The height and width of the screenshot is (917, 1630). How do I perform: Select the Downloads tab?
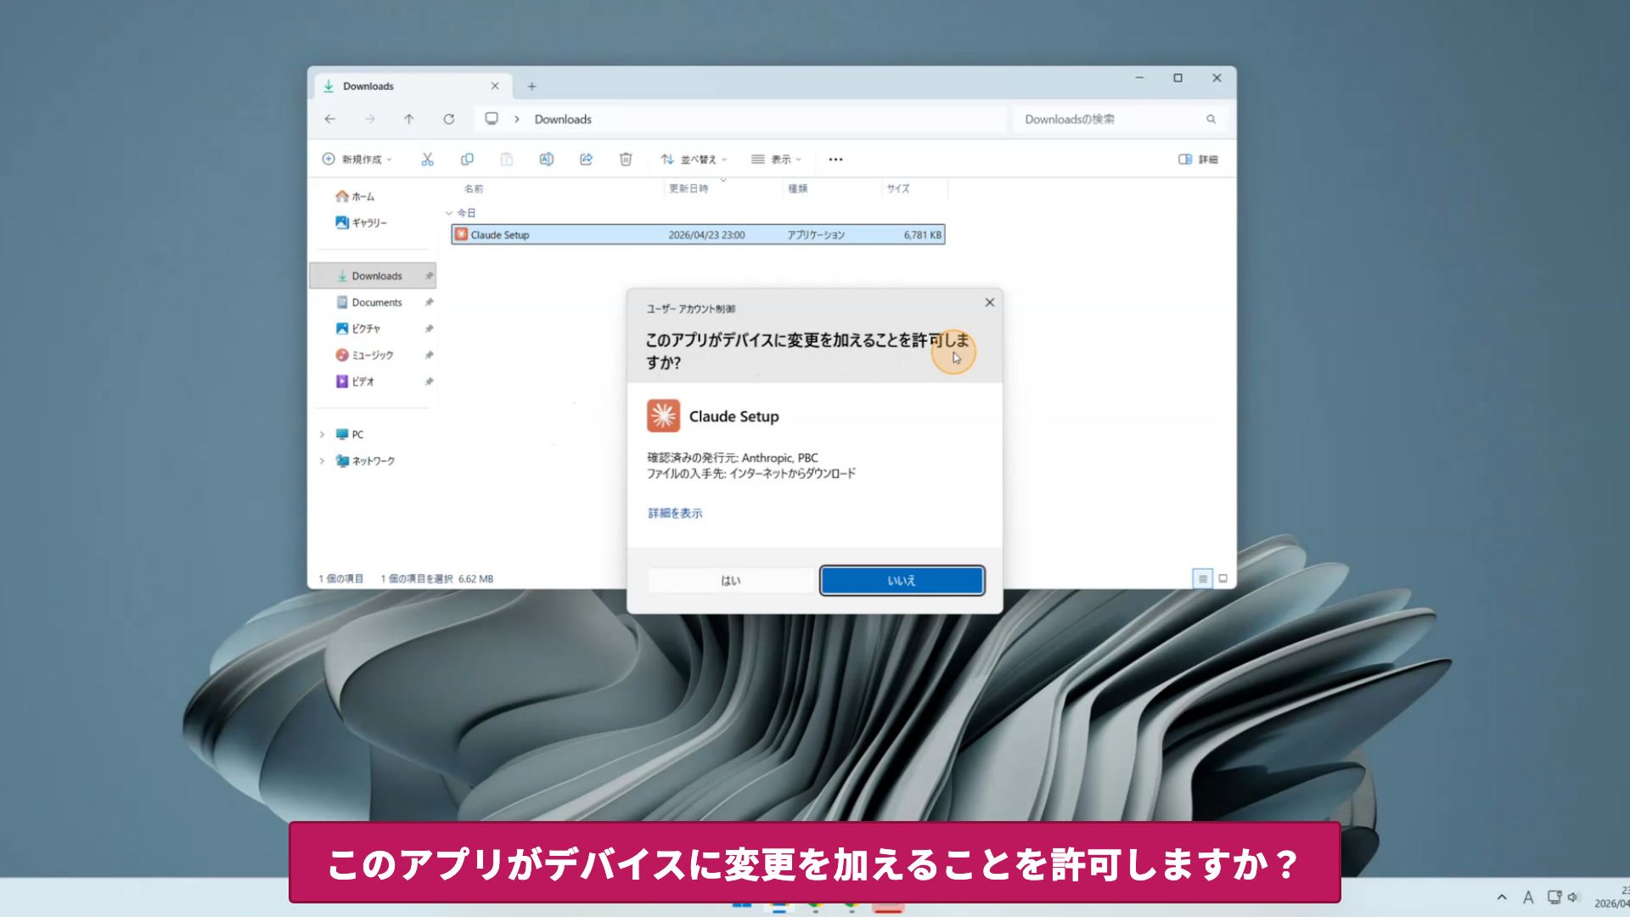413,86
